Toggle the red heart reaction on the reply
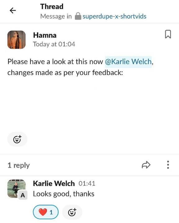 (x=46, y=212)
